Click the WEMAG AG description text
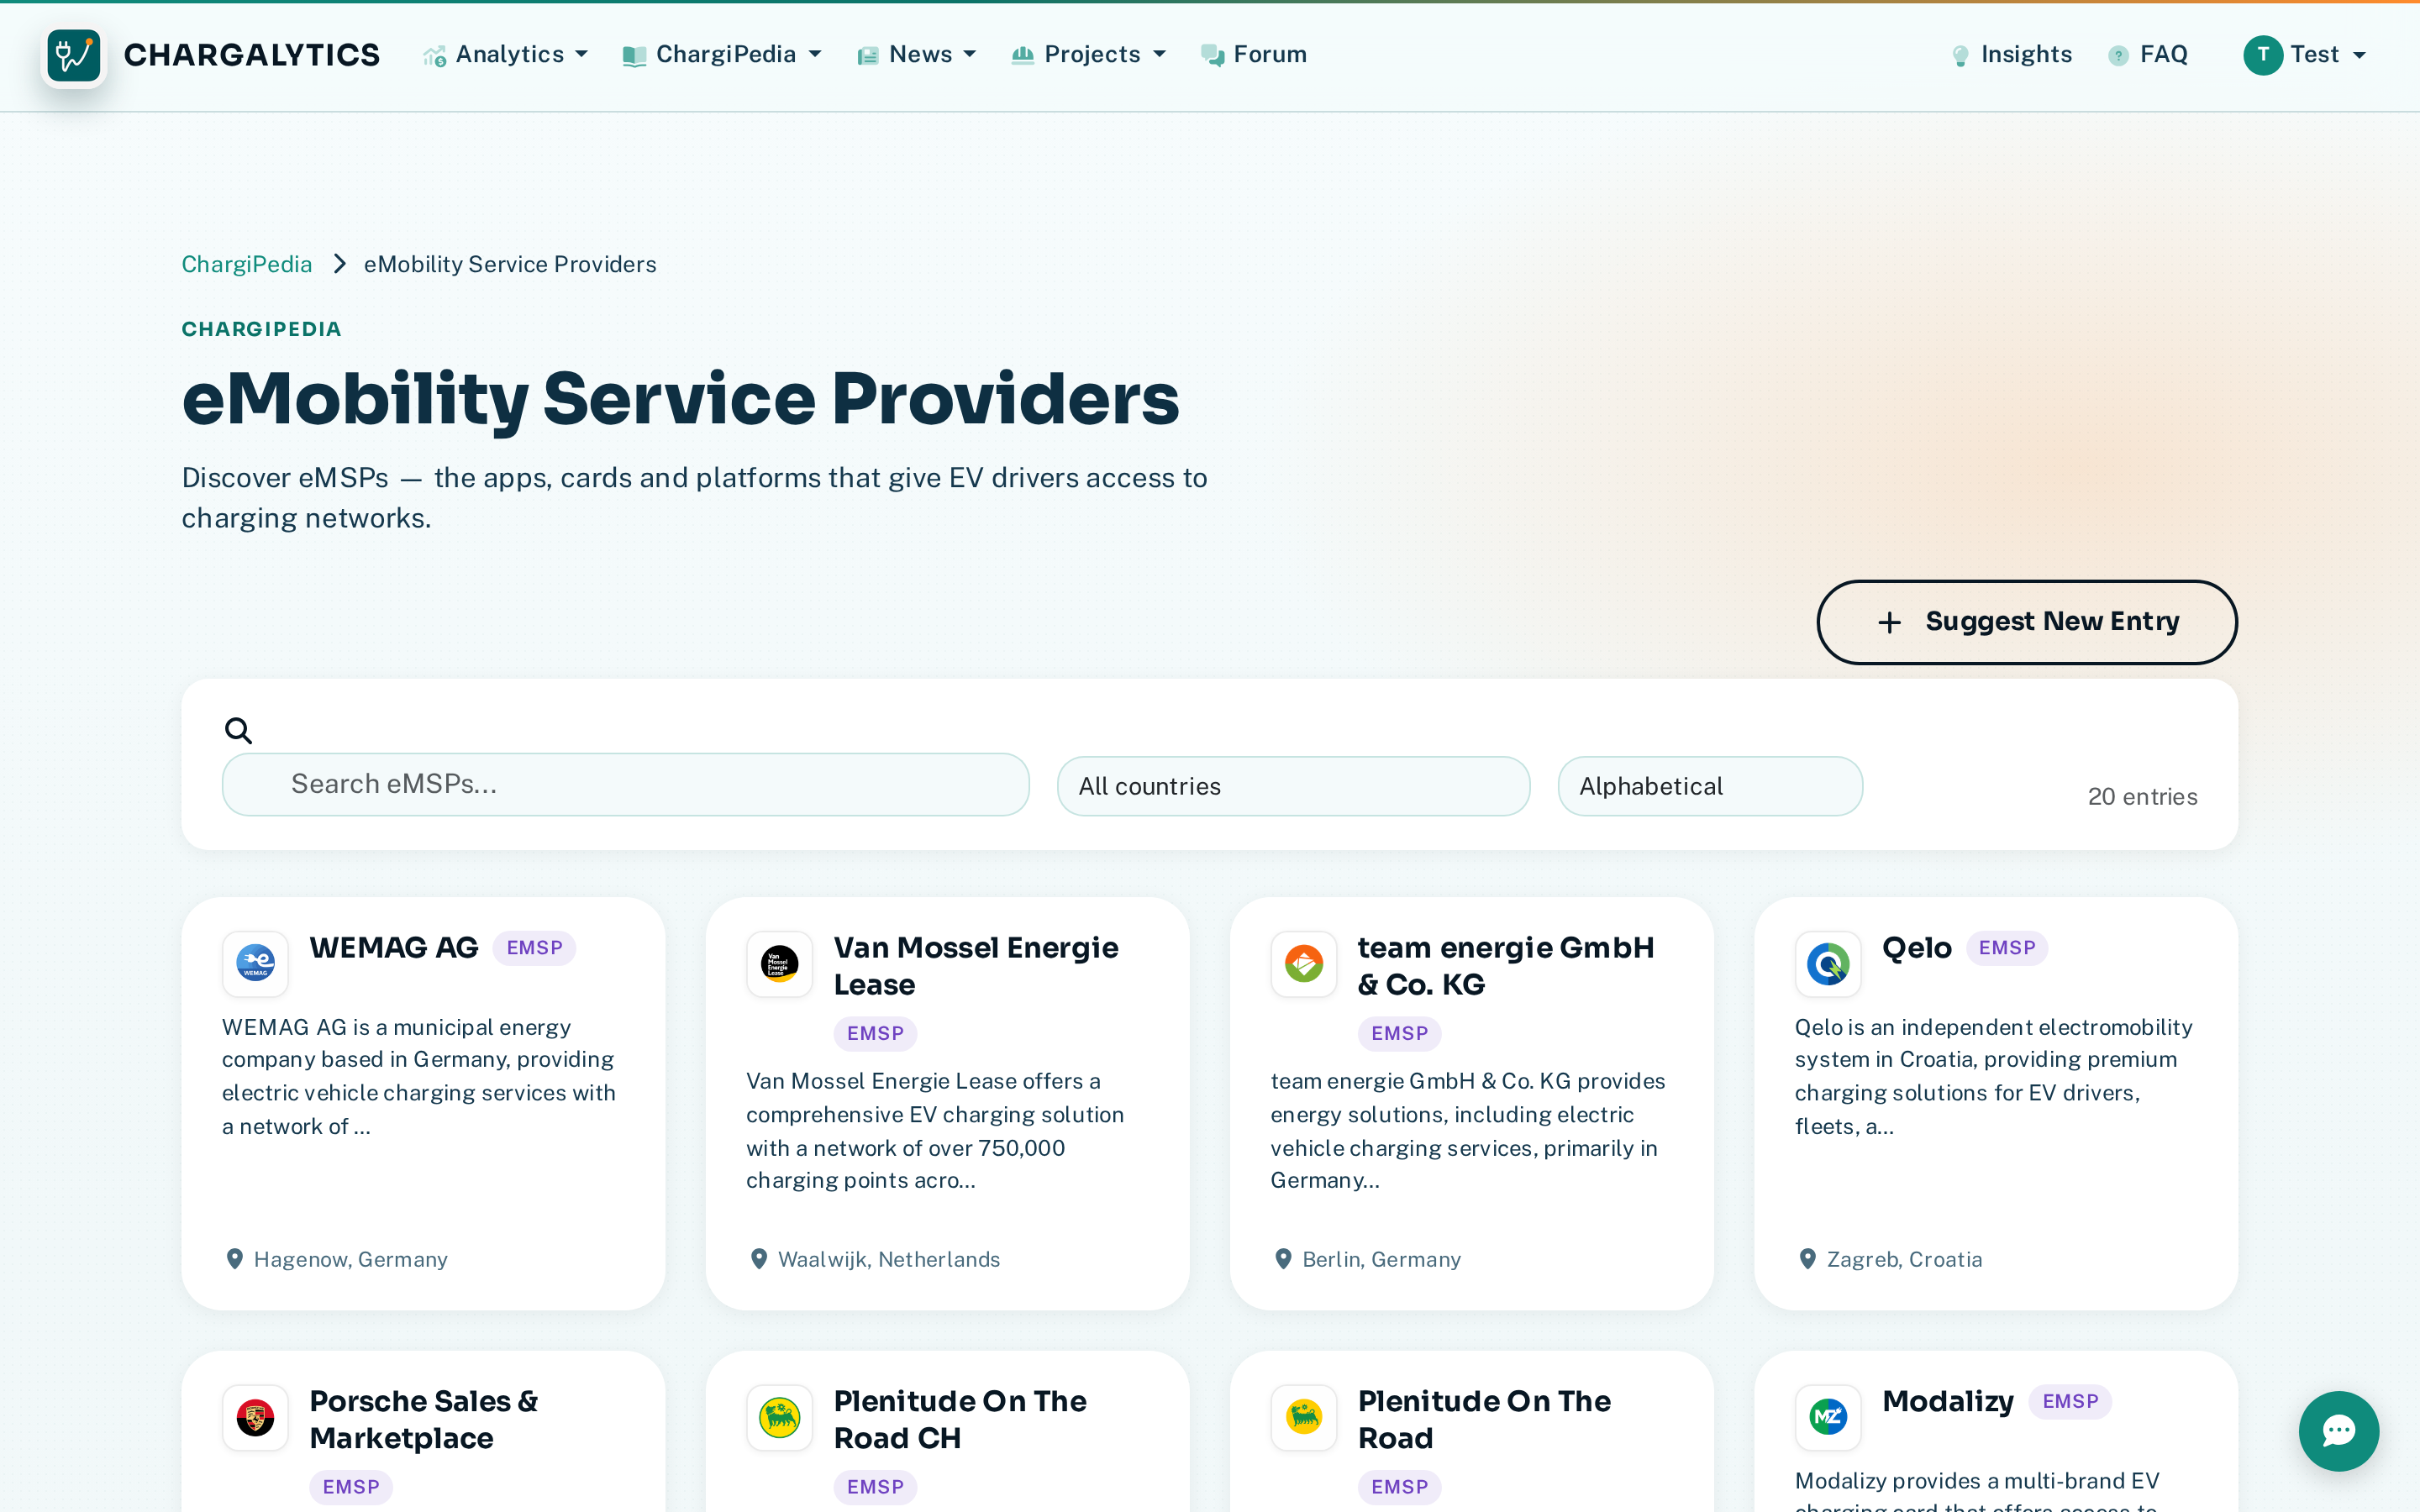The width and height of the screenshot is (2420, 1512). coord(418,1077)
